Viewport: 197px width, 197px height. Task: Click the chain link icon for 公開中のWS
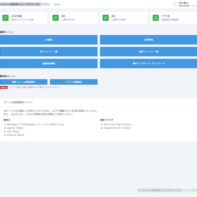[55, 18]
